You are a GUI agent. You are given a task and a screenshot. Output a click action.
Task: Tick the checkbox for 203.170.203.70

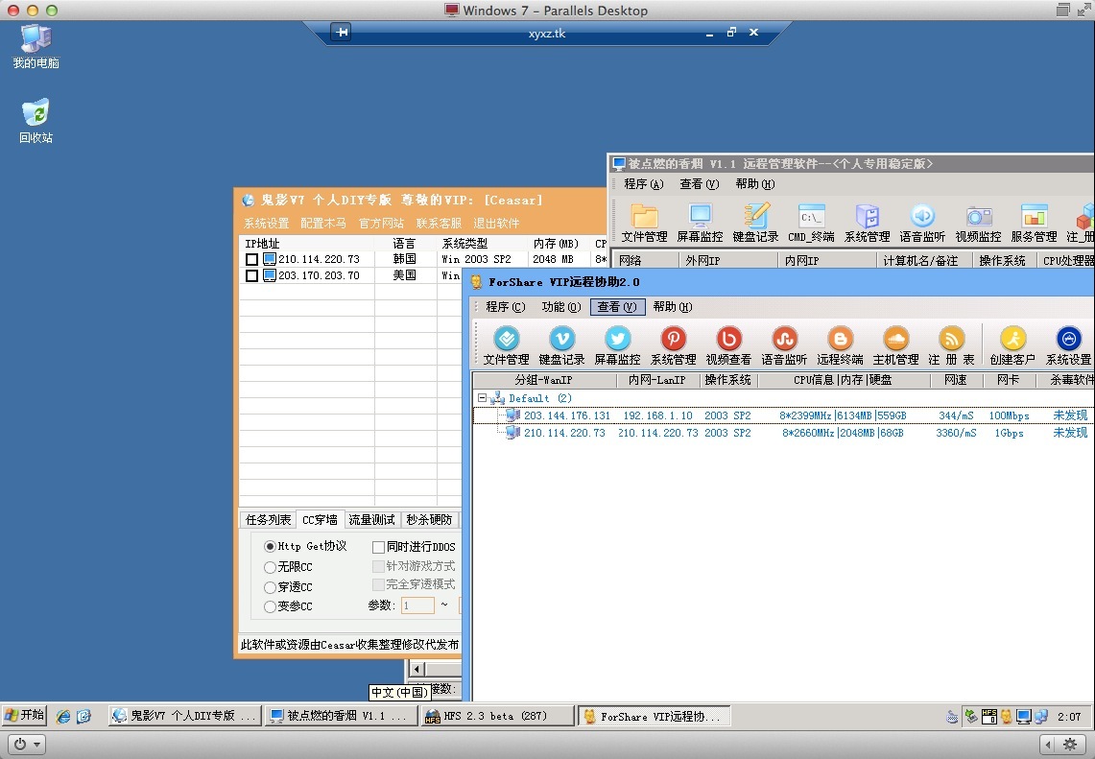tap(252, 275)
